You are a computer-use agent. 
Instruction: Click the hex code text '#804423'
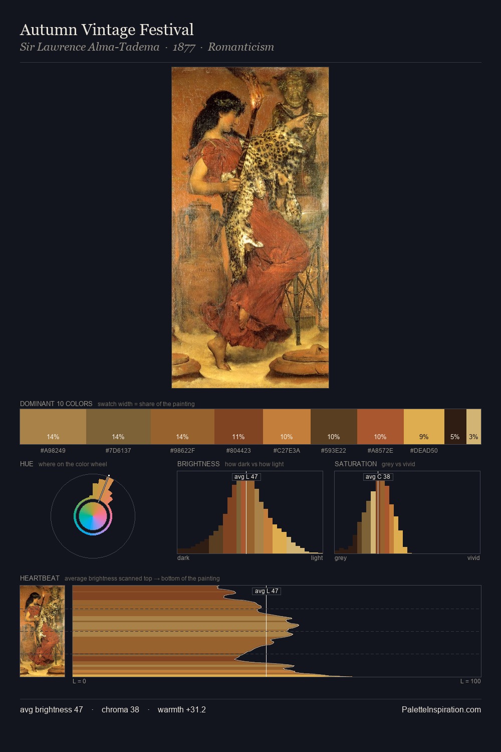tap(238, 450)
